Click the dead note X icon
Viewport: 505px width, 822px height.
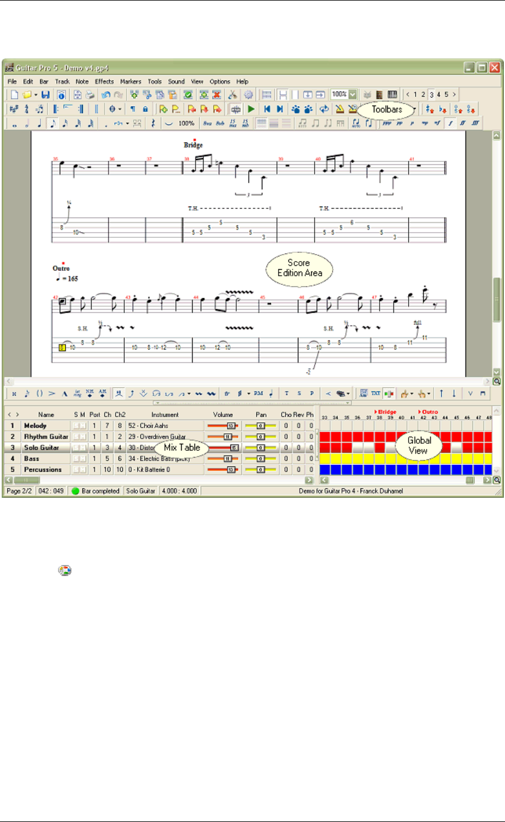click(14, 393)
